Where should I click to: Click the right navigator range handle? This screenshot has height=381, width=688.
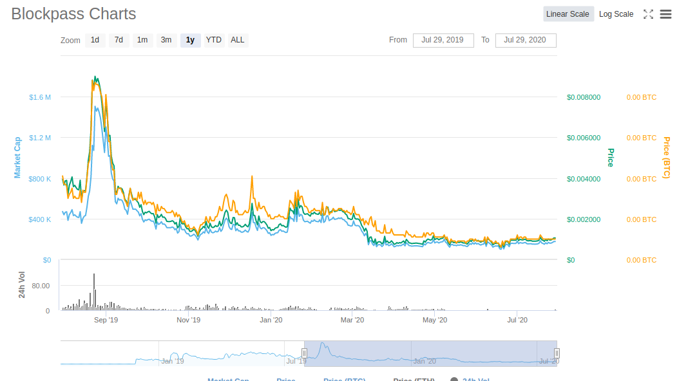[557, 353]
